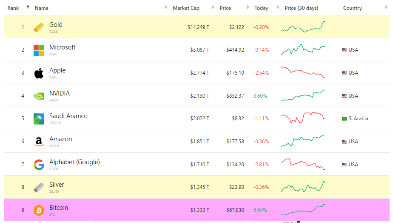Click the Microsoft logo icon
The height and width of the screenshot is (223, 393).
click(x=39, y=50)
